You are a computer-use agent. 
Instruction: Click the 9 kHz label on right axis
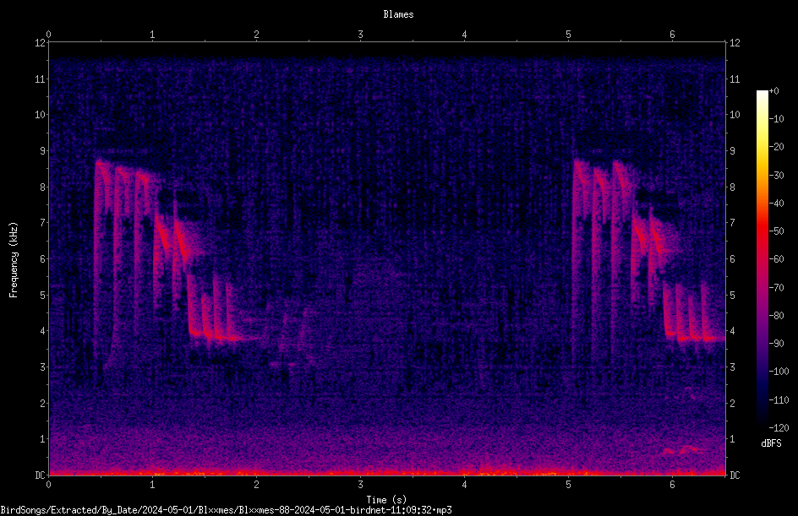click(732, 151)
